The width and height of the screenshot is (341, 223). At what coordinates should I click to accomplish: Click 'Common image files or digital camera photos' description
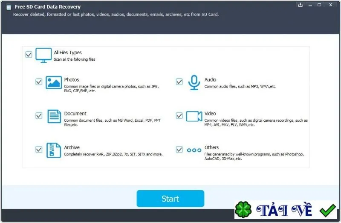(x=111, y=89)
